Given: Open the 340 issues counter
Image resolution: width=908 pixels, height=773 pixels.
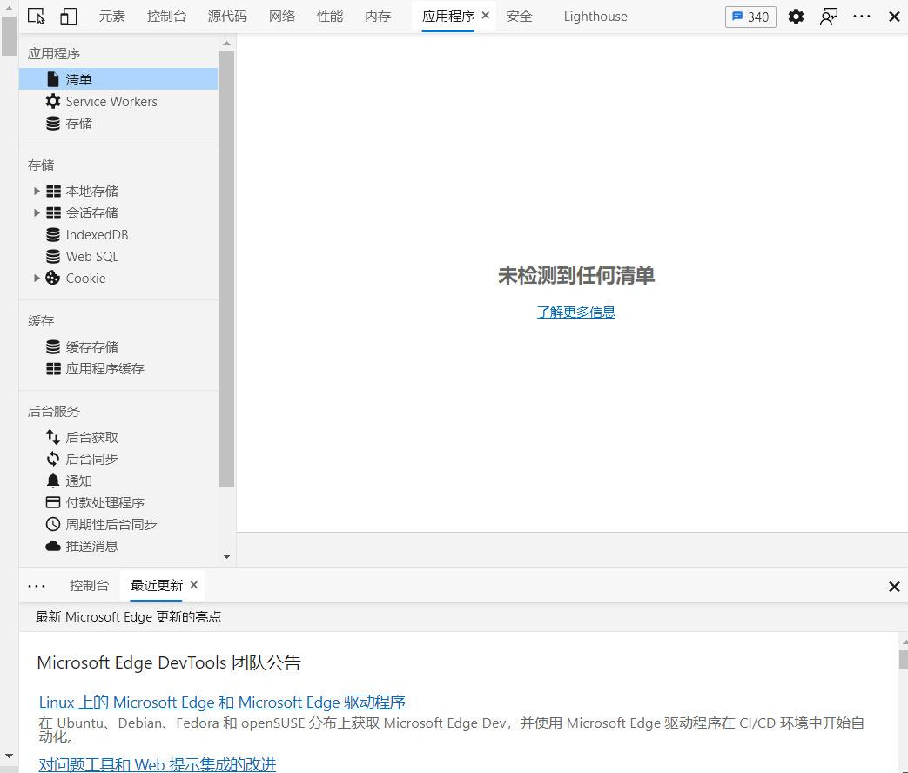Looking at the screenshot, I should 750,17.
